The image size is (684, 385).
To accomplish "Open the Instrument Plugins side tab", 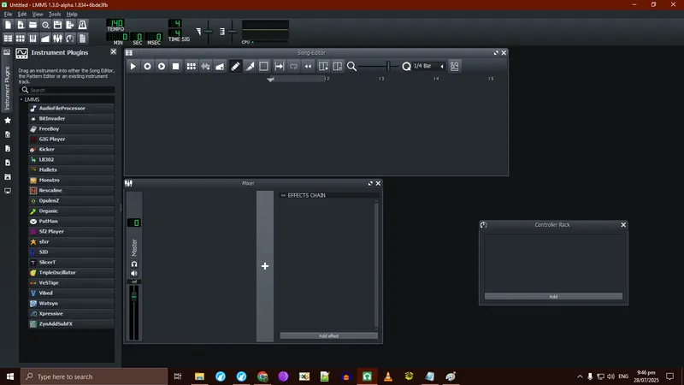I will (8, 86).
